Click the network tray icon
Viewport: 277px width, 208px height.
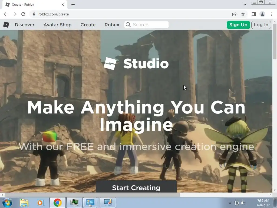[x=236, y=203]
